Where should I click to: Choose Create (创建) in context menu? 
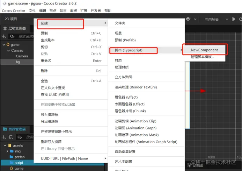pyautogui.click(x=71, y=23)
